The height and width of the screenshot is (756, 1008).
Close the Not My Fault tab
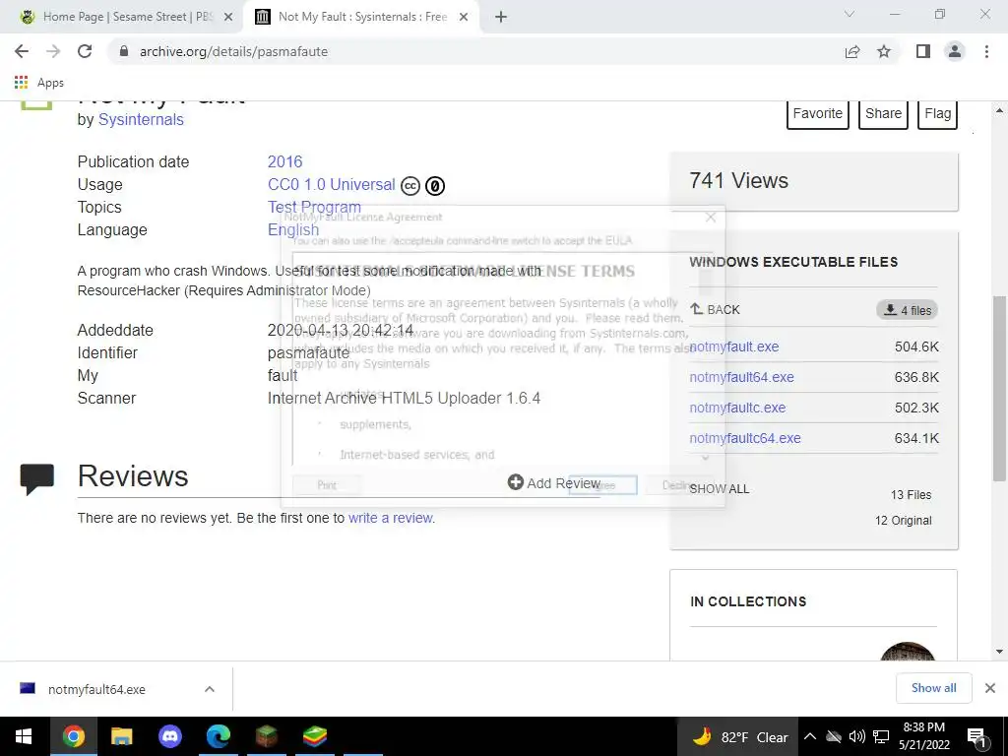(464, 18)
